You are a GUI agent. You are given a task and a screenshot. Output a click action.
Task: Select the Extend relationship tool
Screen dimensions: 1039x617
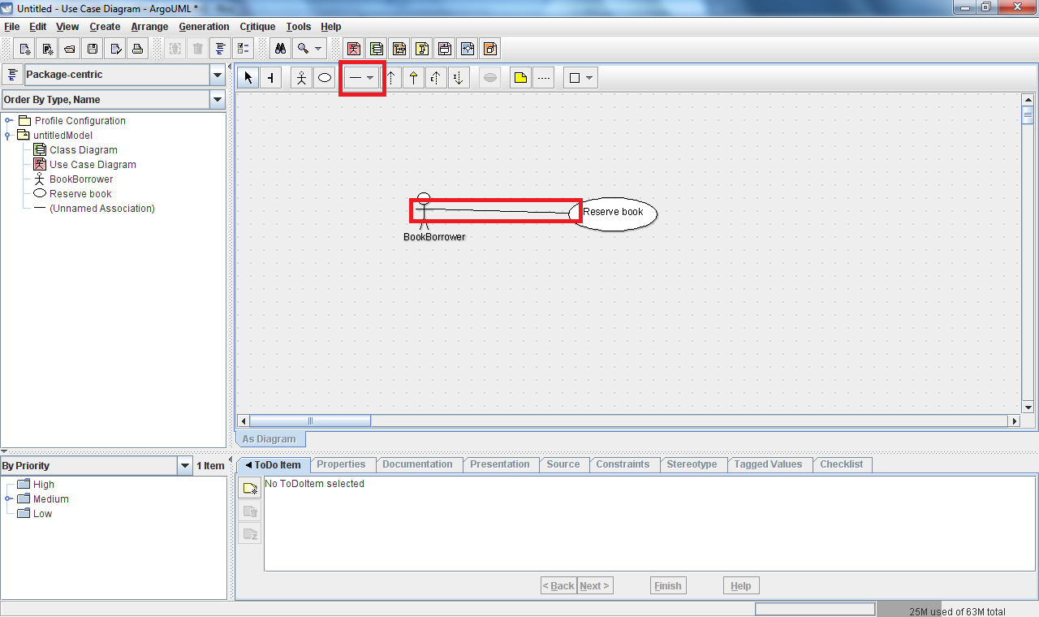coord(436,78)
